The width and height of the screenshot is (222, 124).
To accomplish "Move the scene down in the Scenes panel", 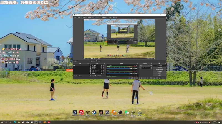I will pyautogui.click(x=81, y=76).
